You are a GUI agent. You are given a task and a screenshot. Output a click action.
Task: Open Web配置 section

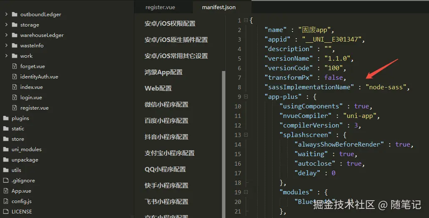click(x=158, y=88)
